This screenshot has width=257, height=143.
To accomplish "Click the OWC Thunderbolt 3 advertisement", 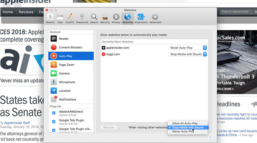I will coord(237,62).
